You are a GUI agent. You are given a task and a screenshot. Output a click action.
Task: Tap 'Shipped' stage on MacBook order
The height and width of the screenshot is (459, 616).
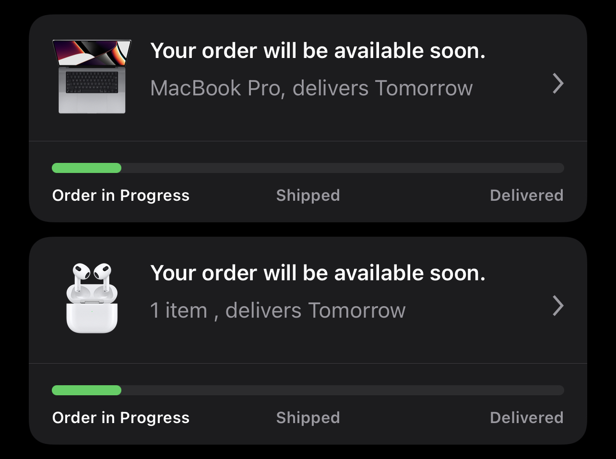tap(308, 195)
